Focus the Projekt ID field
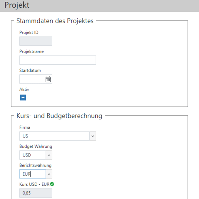 point(36,41)
